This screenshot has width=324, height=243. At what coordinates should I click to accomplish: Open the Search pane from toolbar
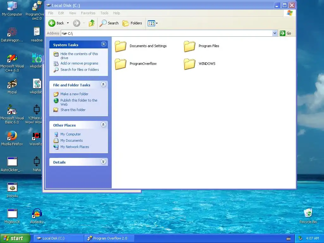coord(109,23)
